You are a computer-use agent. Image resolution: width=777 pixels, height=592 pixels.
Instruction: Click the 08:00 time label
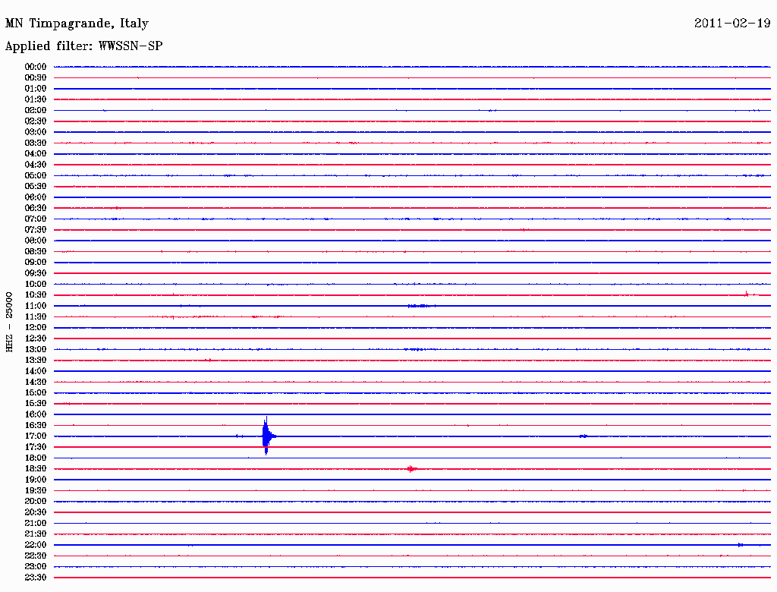point(36,241)
